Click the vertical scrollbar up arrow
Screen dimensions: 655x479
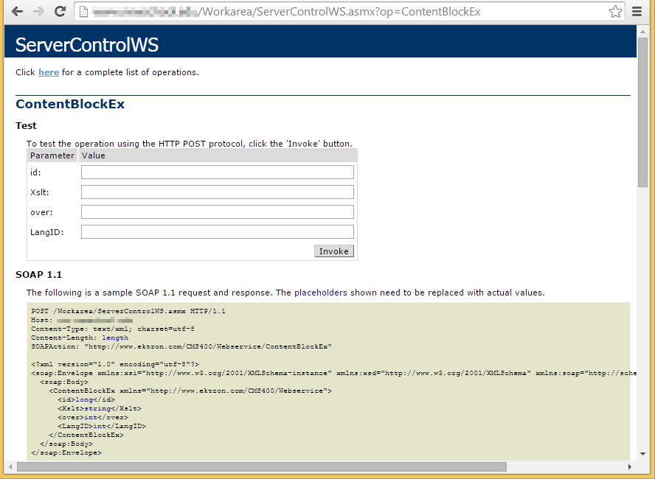pos(642,32)
